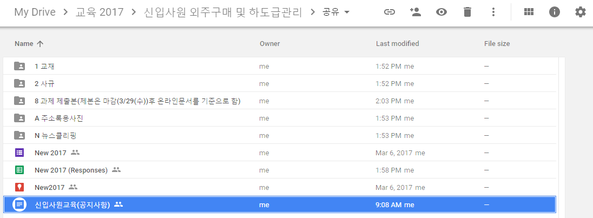Select the New2017 map file
Viewport: 593px width, 218px height.
pos(49,188)
